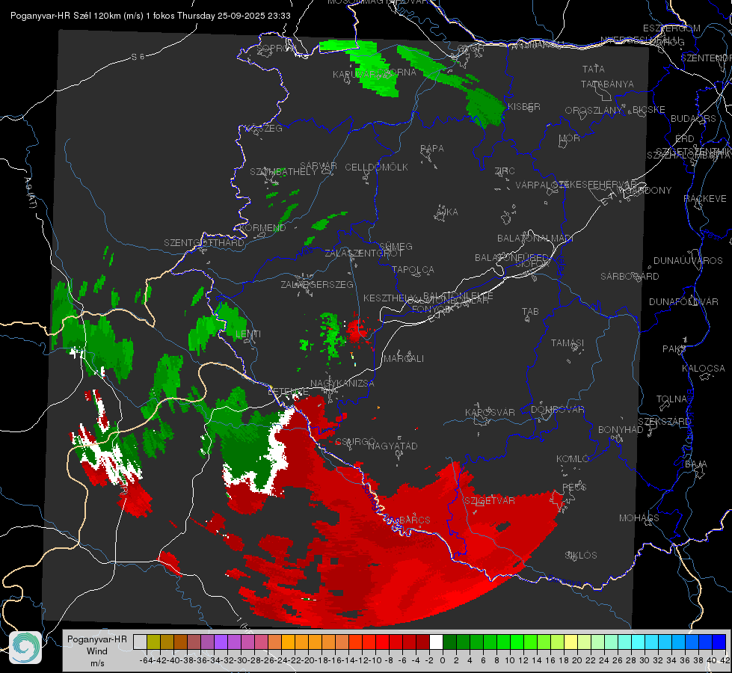Click the ZALAEGERSZEG city label

316,284
